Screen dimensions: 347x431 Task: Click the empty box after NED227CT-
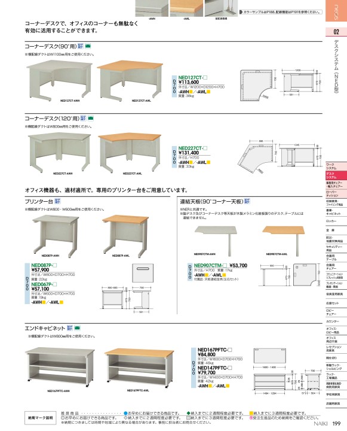(205, 148)
